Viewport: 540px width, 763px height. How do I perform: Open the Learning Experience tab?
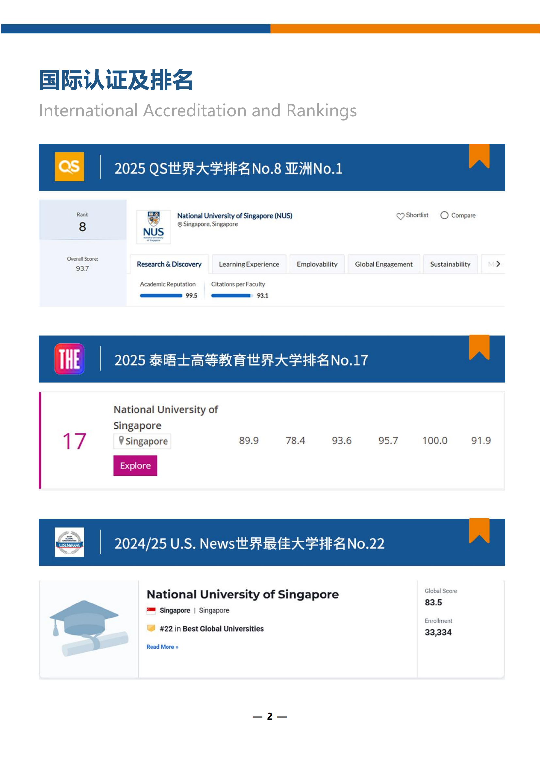(249, 264)
